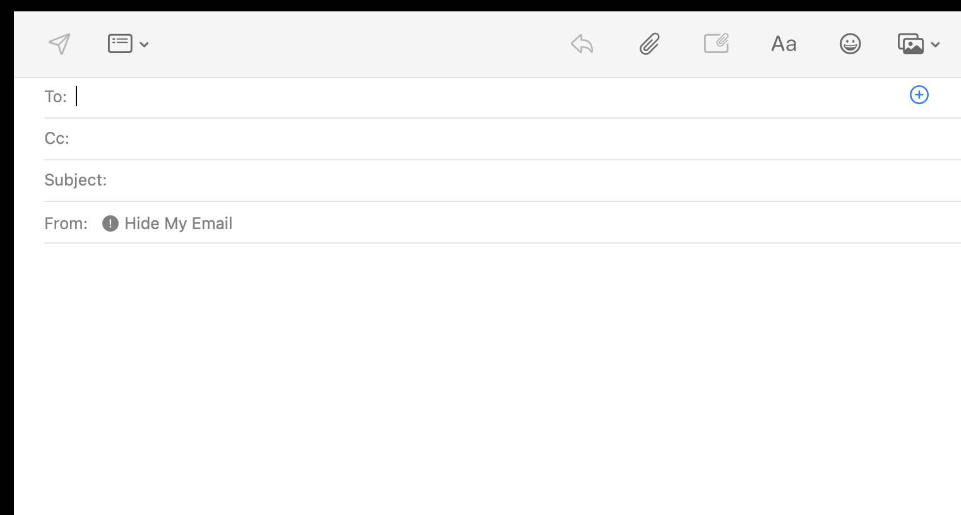Click the exclamation warning icon beside From
The width and height of the screenshot is (961, 515).
[x=110, y=223]
